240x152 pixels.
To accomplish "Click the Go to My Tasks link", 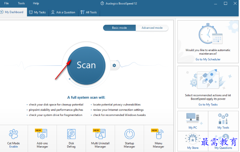I will coord(208,104).
